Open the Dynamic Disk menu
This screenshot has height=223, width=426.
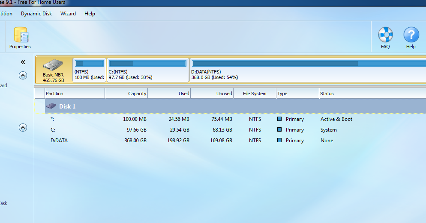36,14
